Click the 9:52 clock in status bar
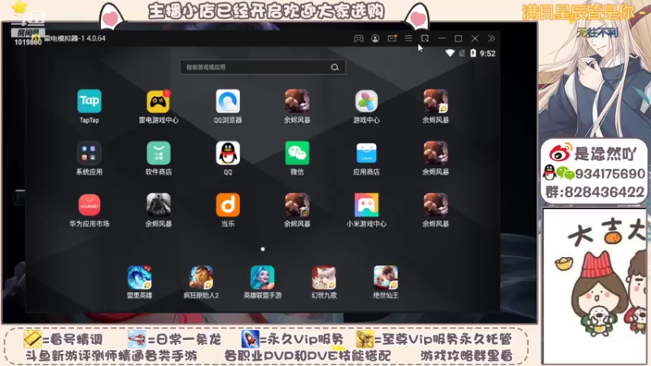651x366 pixels. coord(487,54)
